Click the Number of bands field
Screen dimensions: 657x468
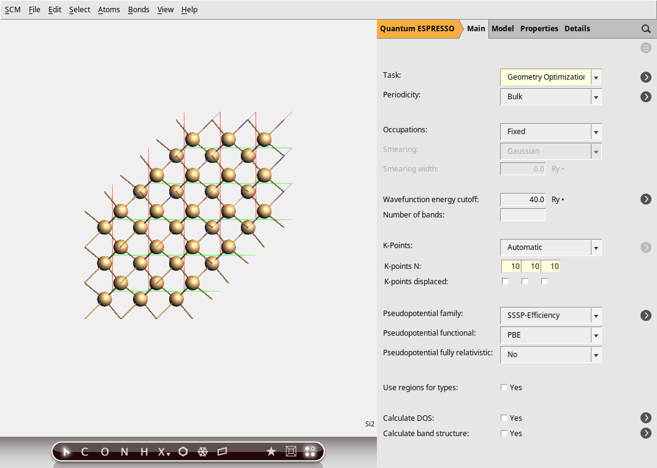tap(523, 215)
